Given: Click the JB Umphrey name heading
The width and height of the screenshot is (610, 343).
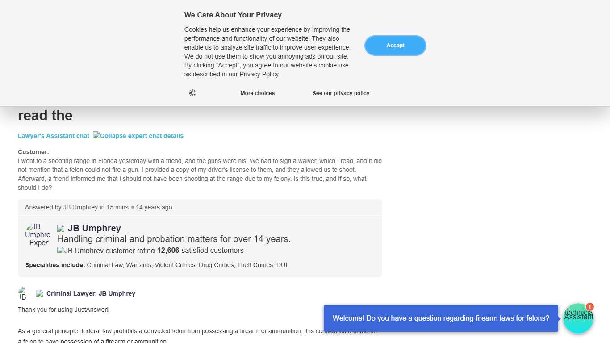Looking at the screenshot, I should [x=94, y=228].
